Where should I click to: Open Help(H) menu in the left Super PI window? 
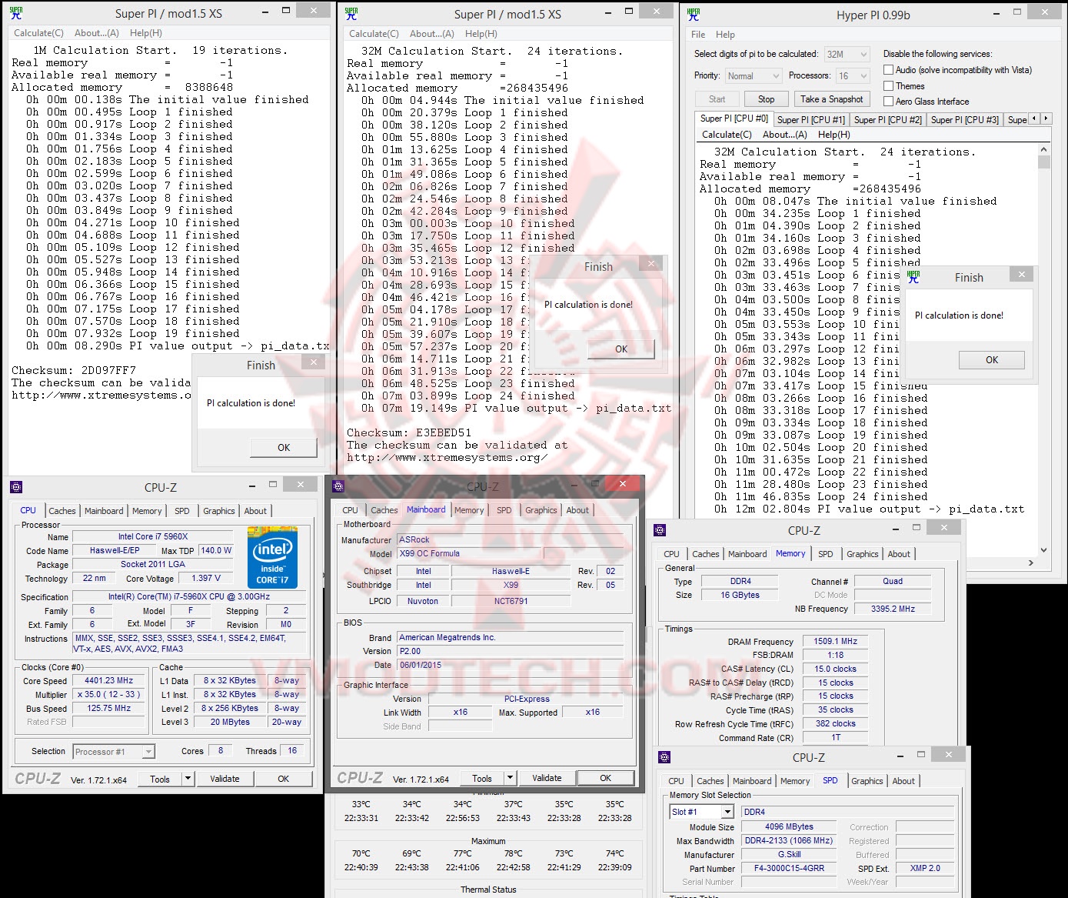pos(145,33)
